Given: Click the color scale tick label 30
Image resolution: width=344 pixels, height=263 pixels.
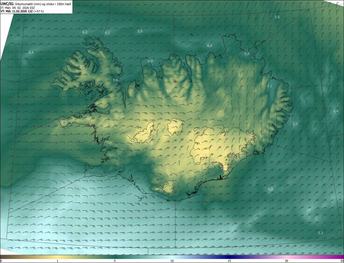Looking at the screenshot, I should 286,261.
